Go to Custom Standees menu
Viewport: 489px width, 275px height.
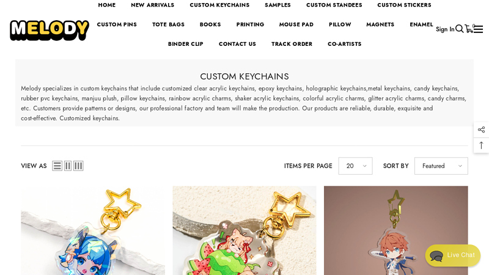click(334, 5)
